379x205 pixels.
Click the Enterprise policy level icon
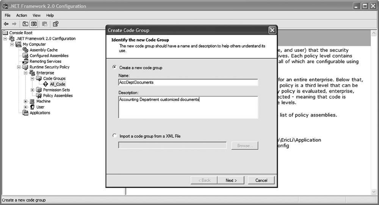[x=32, y=73]
